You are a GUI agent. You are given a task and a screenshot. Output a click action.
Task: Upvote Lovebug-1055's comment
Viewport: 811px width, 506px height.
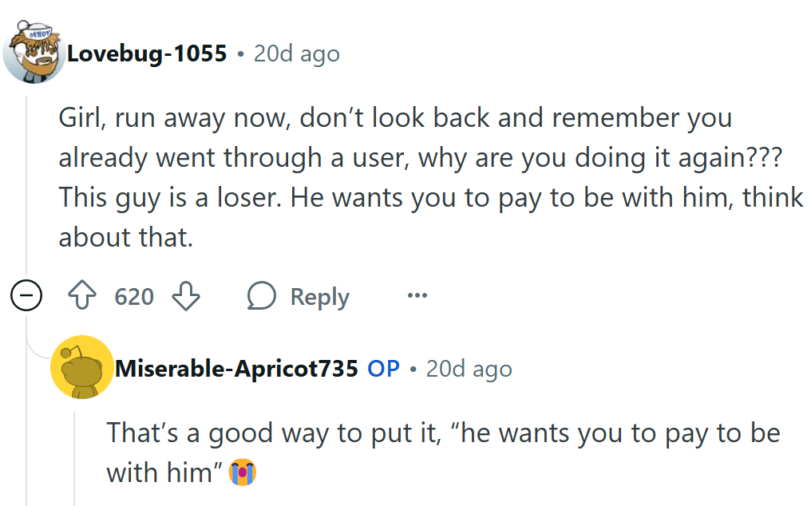(81, 297)
